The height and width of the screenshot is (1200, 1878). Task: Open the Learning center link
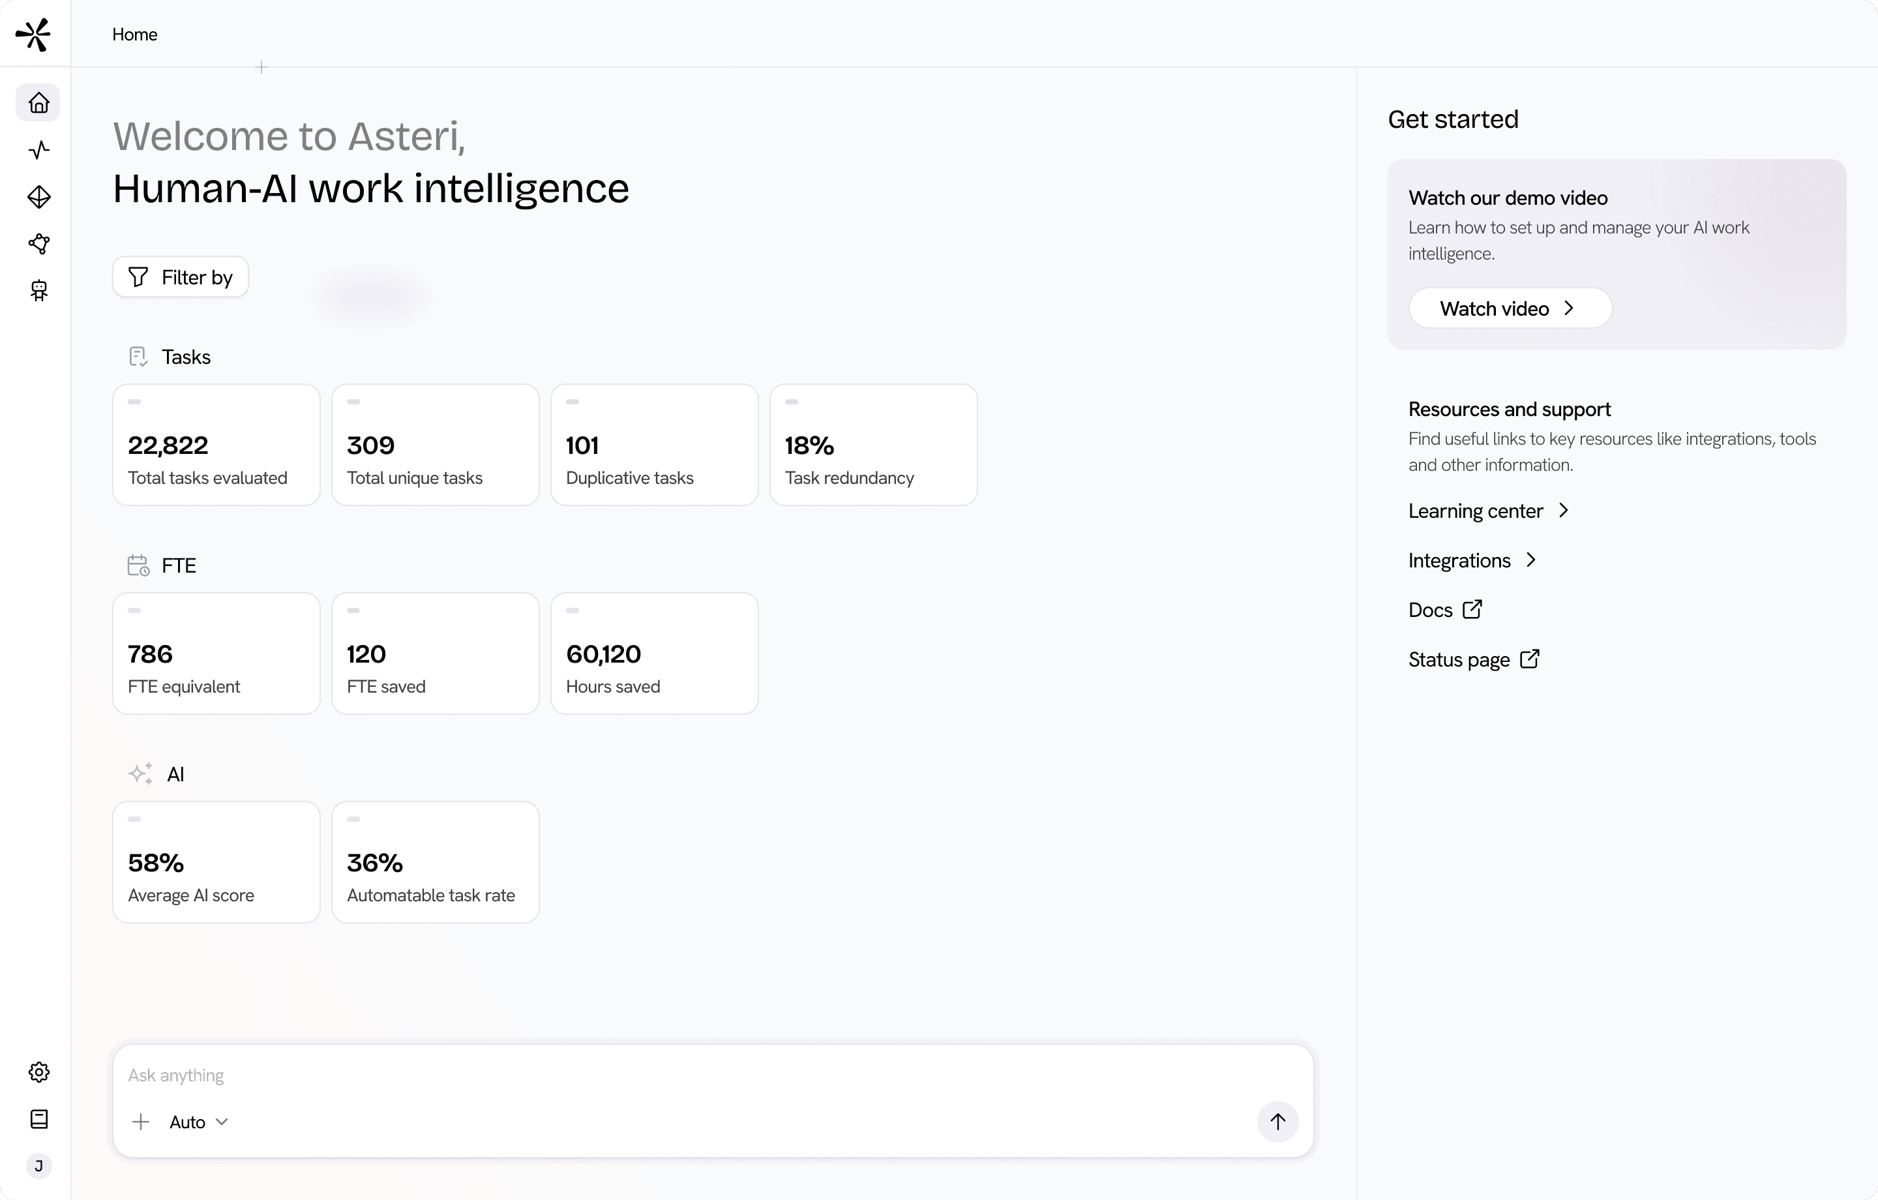[x=1488, y=511]
